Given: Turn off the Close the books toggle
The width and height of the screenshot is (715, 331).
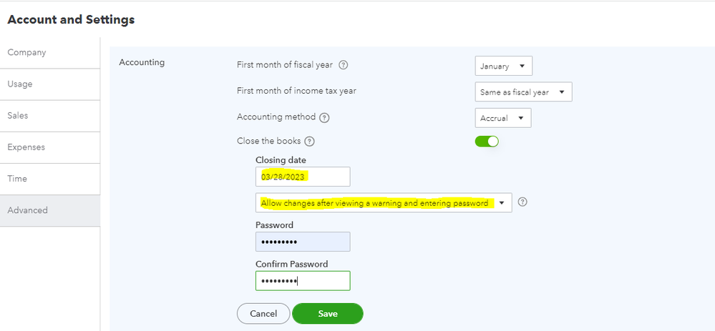Looking at the screenshot, I should 487,142.
